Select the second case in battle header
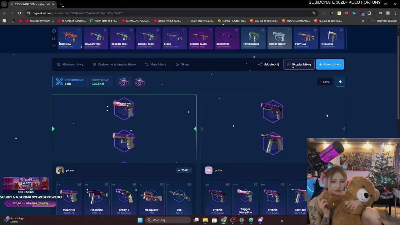Image resolution: width=400 pixels, height=225 pixels. pos(140,82)
